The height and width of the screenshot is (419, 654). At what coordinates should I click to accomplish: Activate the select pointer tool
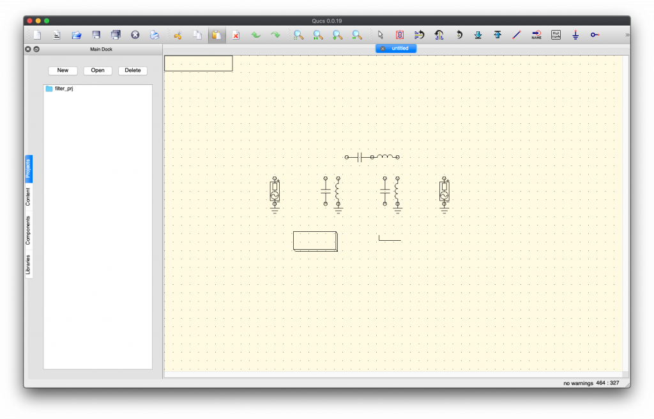pyautogui.click(x=381, y=35)
